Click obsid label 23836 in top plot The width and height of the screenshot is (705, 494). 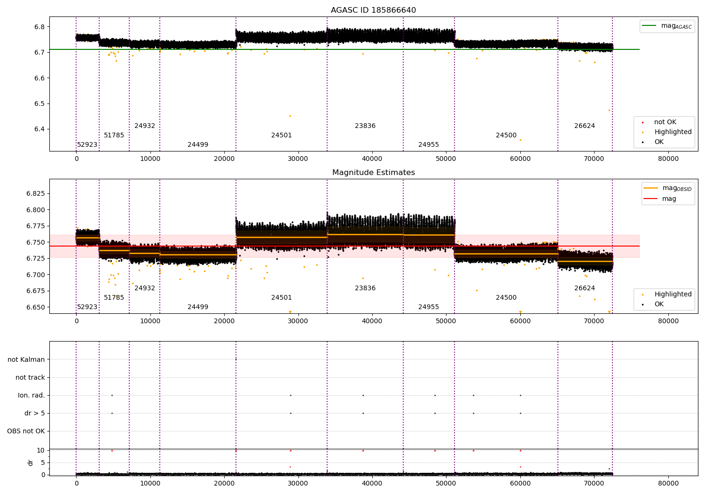365,126
